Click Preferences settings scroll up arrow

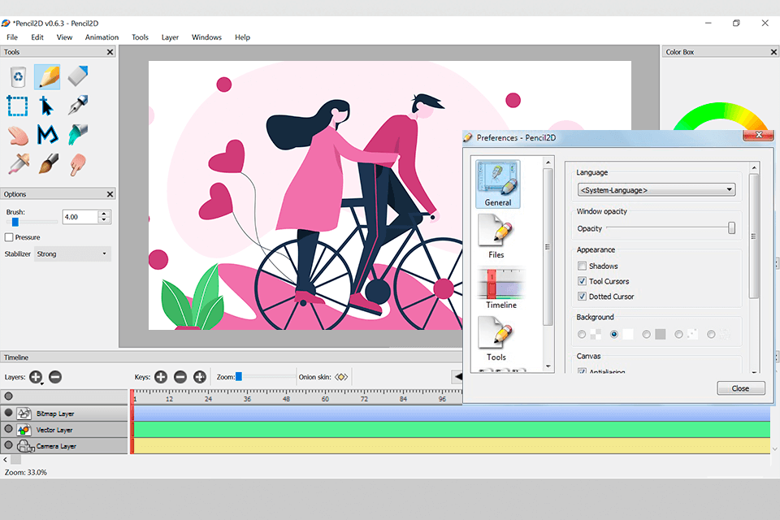click(754, 167)
